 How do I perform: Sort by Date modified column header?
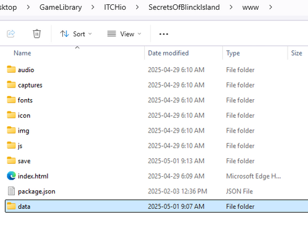[x=168, y=53]
